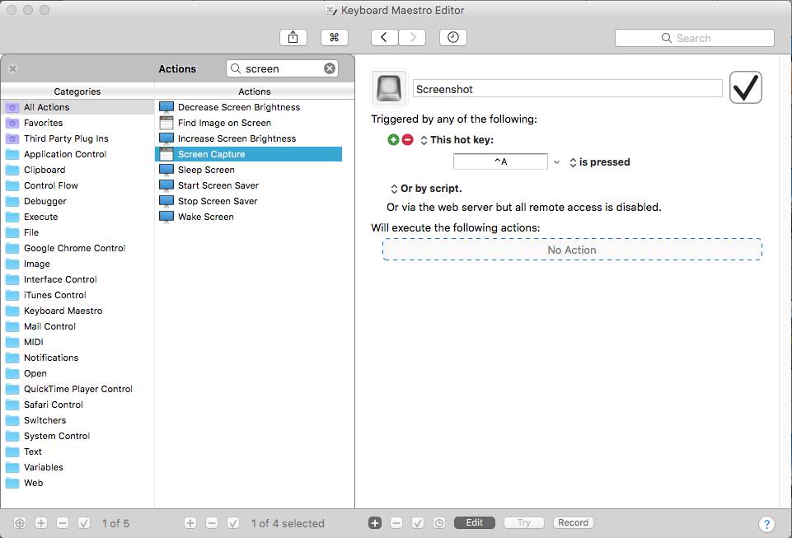Viewport: 792px width, 538px height.
Task: Click the ^A hot key field
Action: pos(500,161)
